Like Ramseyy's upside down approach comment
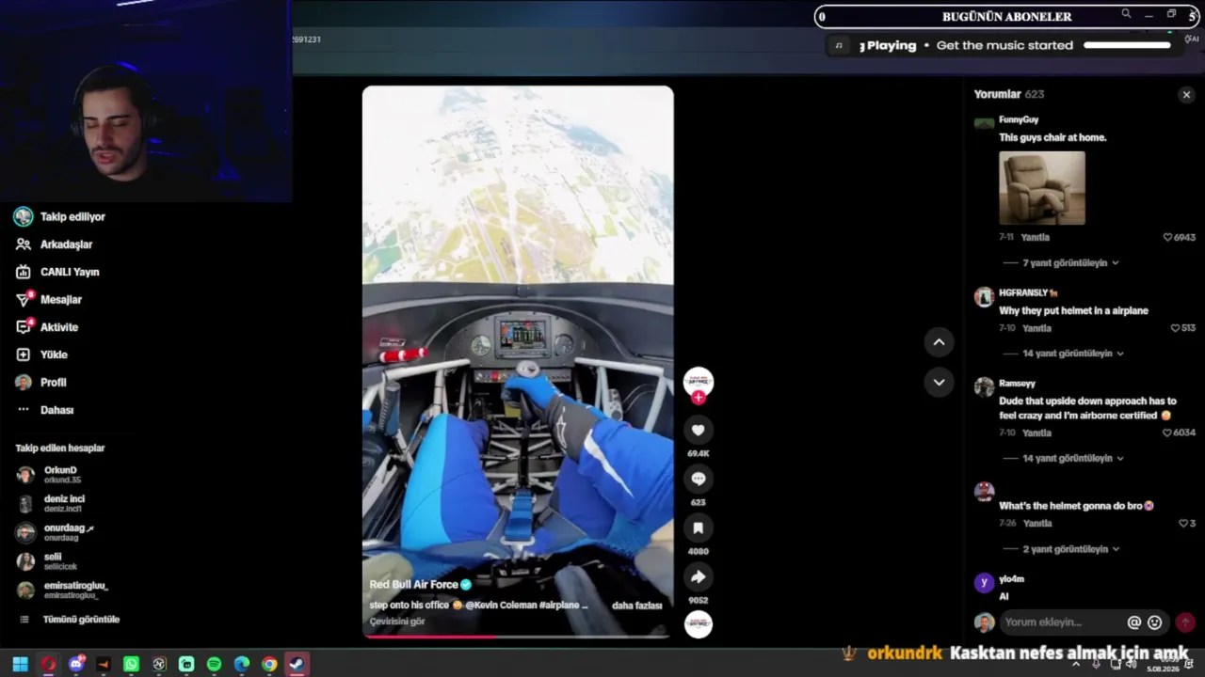The image size is (1205, 677). [1167, 433]
